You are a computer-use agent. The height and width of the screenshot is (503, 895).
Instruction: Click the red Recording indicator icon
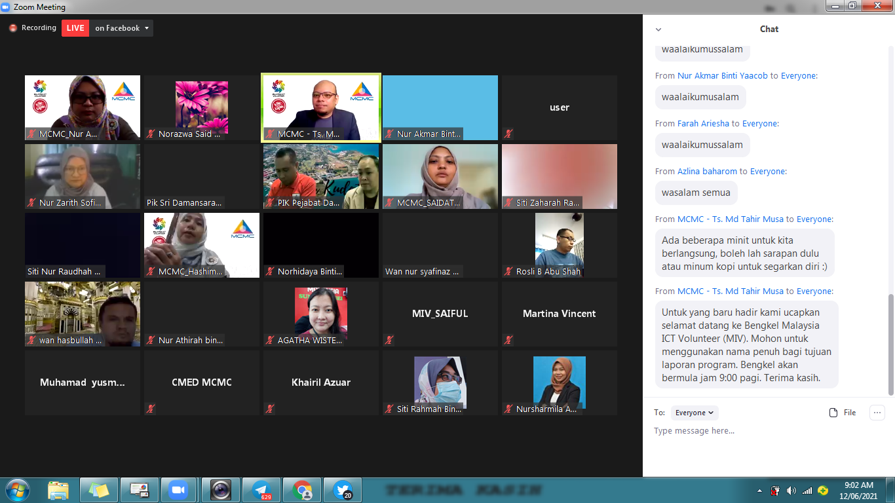click(x=12, y=28)
